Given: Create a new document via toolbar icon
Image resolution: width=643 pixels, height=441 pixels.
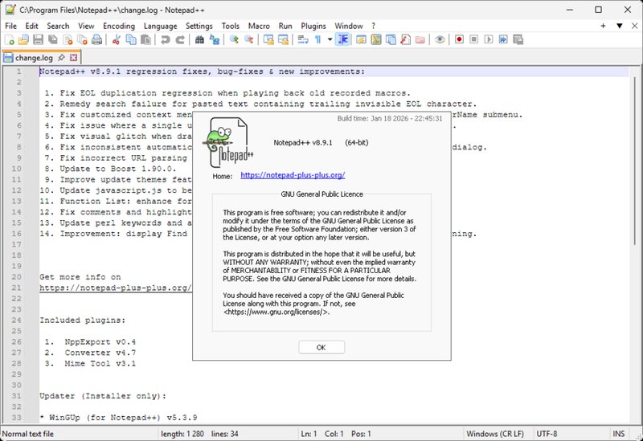Looking at the screenshot, I should [x=9, y=39].
